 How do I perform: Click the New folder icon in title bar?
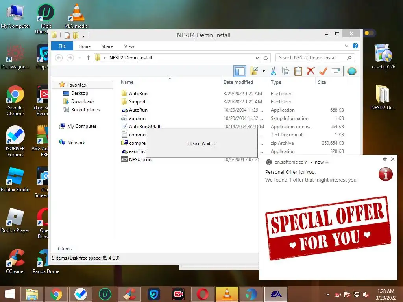point(76,35)
